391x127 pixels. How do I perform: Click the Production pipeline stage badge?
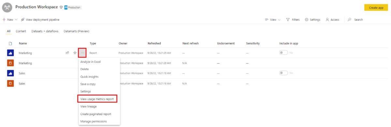[73, 7]
